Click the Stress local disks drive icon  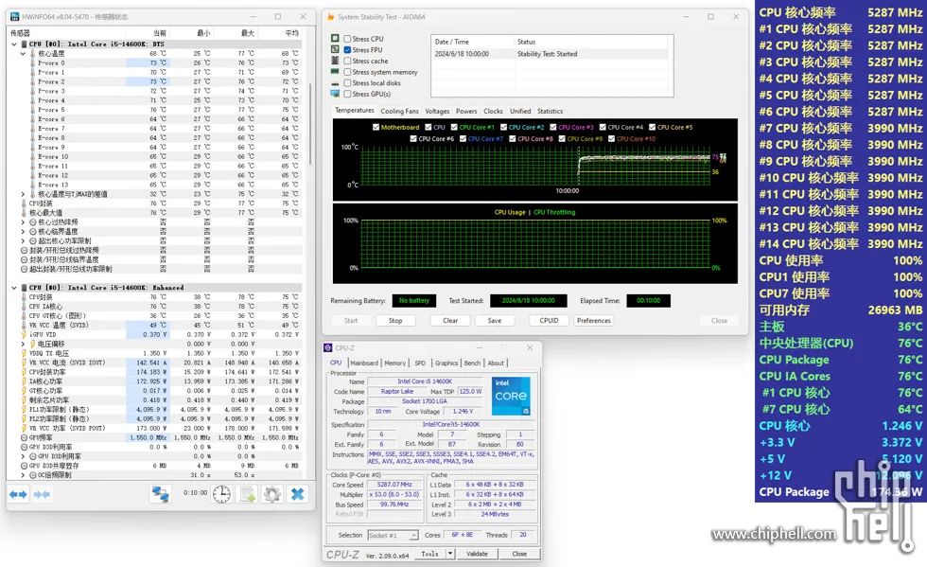335,83
